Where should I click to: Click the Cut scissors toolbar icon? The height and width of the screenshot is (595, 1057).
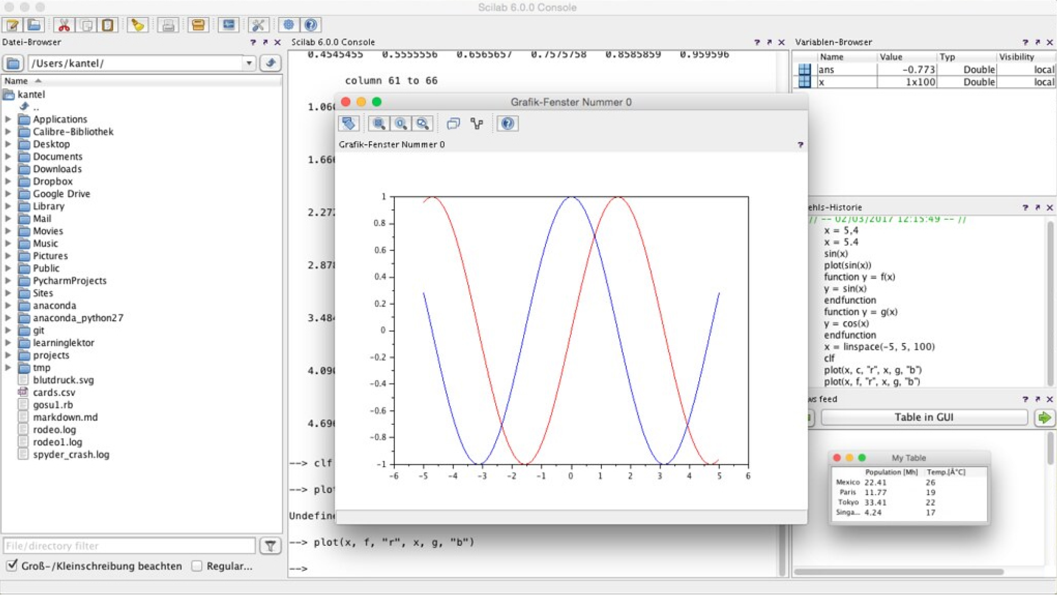coord(64,25)
